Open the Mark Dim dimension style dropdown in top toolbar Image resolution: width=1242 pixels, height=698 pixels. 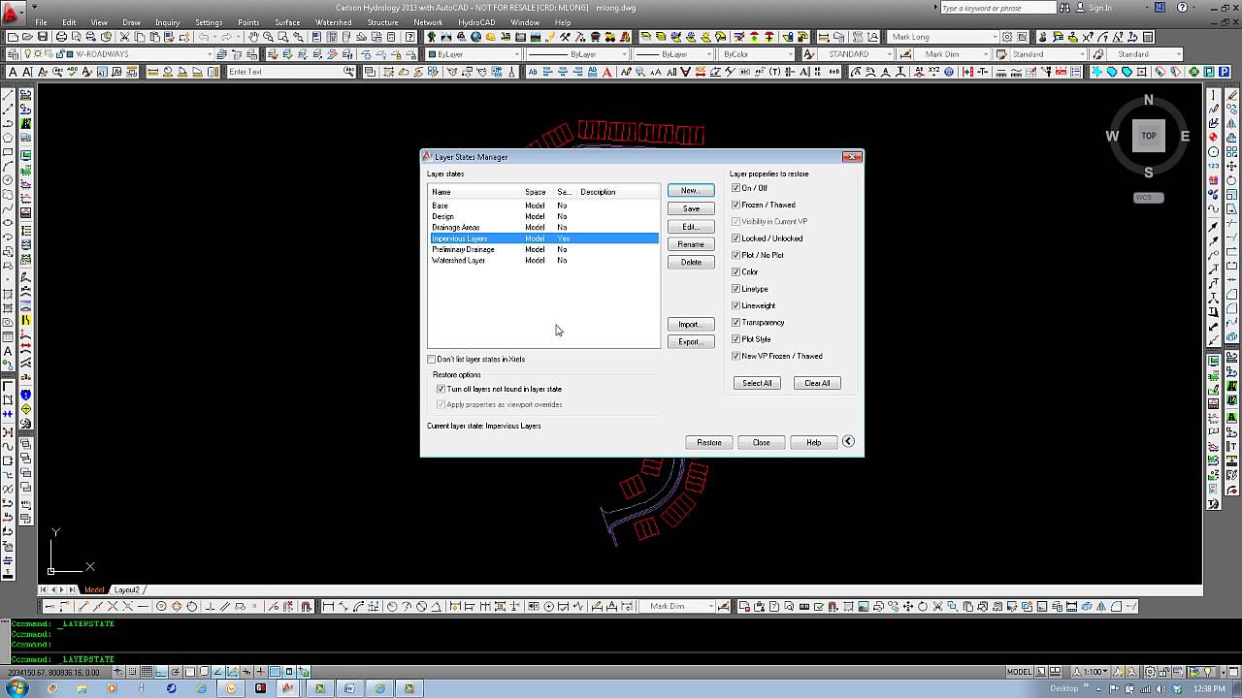coord(986,54)
